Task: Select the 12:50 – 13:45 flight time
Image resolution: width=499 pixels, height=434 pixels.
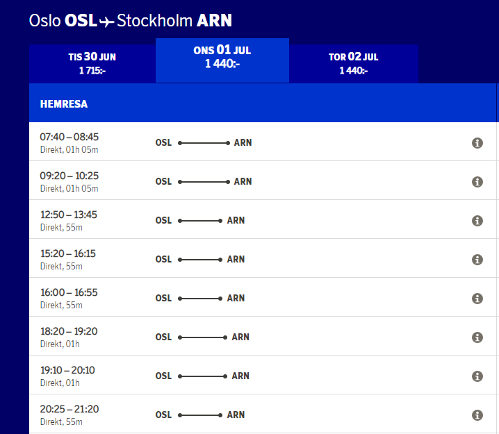Action: coord(69,215)
